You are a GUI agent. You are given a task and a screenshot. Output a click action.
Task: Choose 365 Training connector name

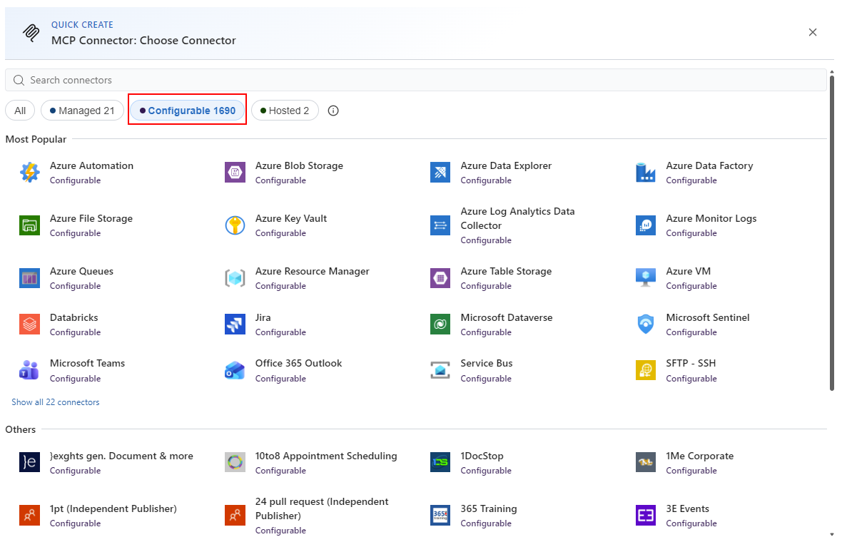coord(489,508)
